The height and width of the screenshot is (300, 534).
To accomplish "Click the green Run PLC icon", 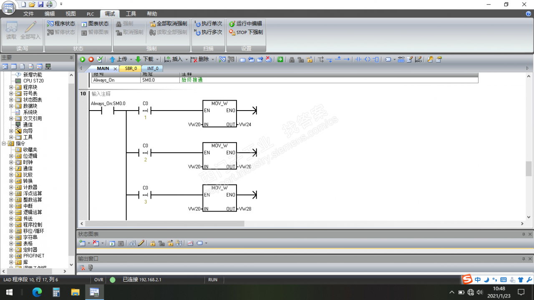I will coord(83,59).
